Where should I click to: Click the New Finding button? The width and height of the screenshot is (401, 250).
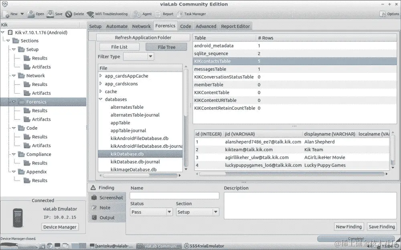(x=349, y=227)
